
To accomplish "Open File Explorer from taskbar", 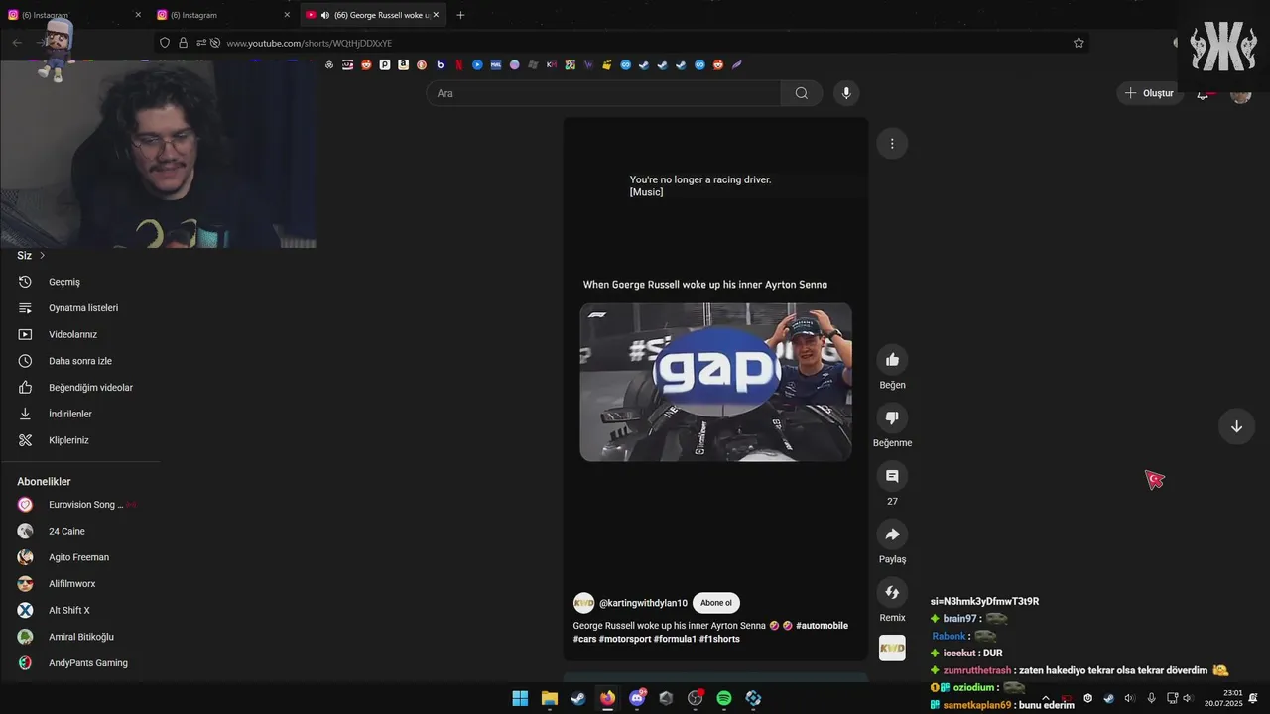I will tap(549, 698).
